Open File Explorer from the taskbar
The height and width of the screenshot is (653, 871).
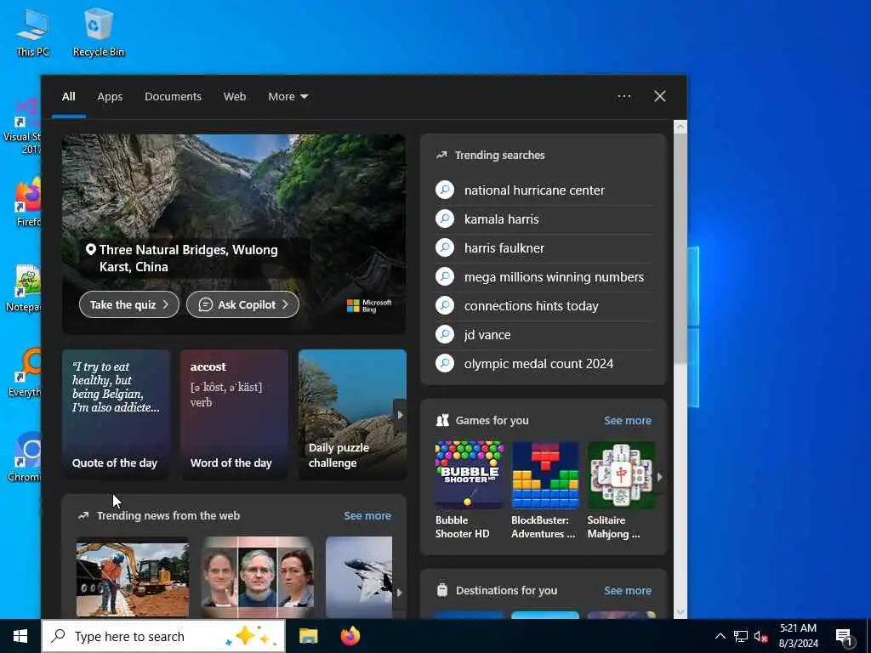click(x=308, y=636)
